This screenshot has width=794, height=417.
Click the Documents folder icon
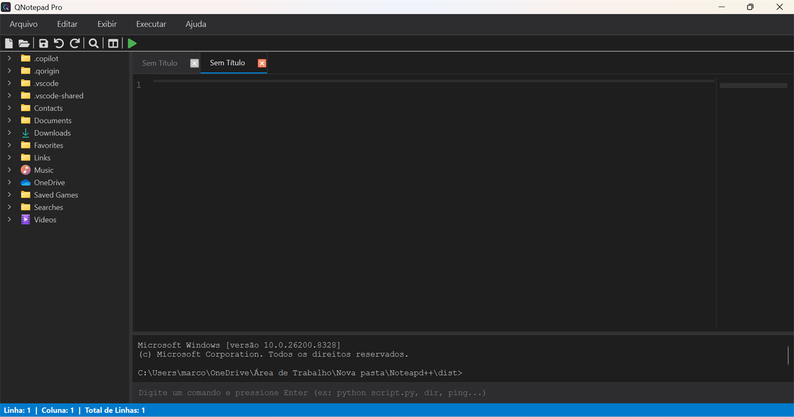[26, 121]
